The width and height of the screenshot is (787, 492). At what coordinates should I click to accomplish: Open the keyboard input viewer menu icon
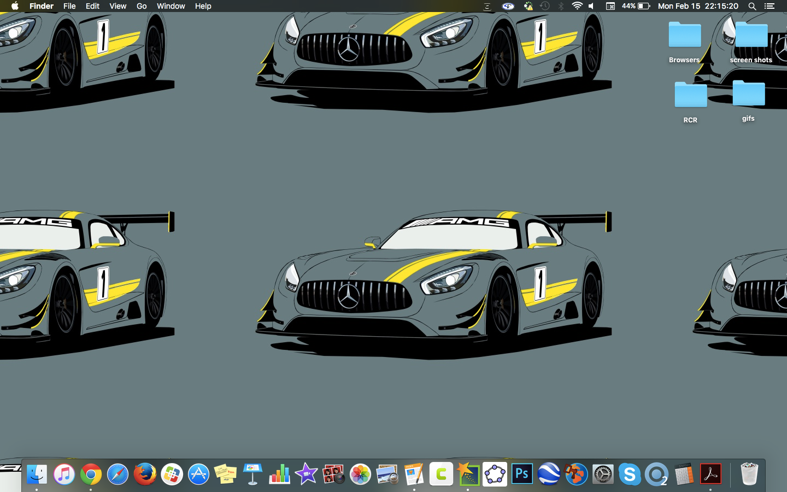[x=610, y=6]
